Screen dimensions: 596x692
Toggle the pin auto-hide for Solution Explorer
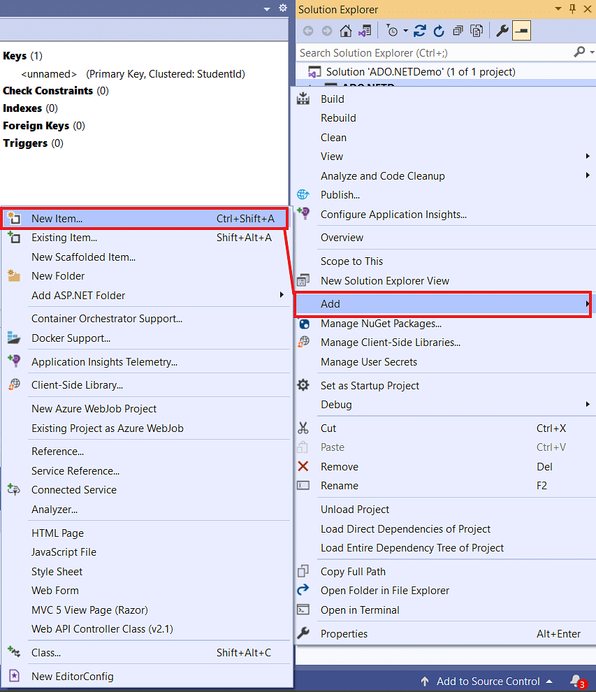(573, 9)
